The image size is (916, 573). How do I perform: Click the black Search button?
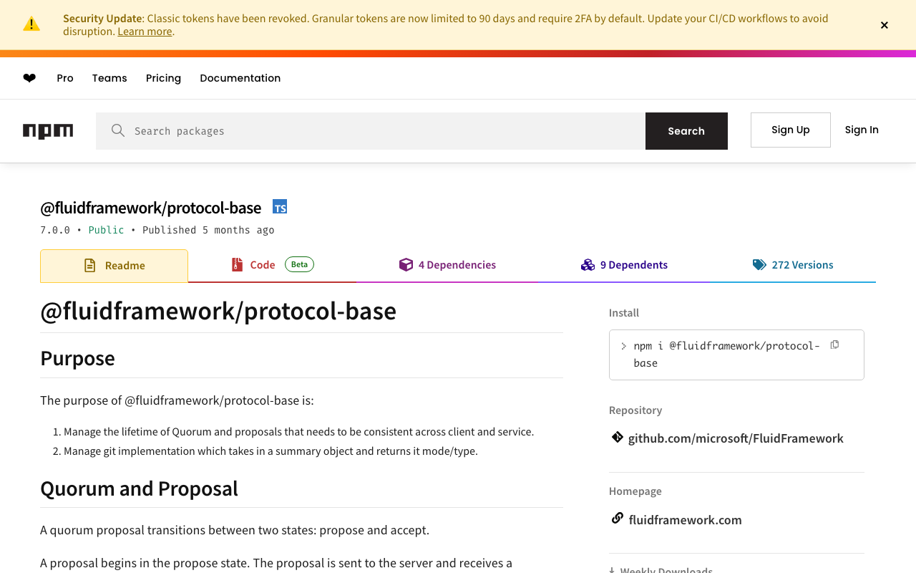[686, 131]
